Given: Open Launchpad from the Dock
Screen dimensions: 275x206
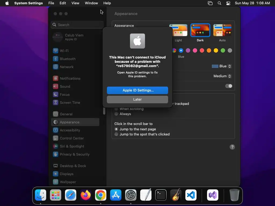Looking at the screenshot, I should 56,195.
